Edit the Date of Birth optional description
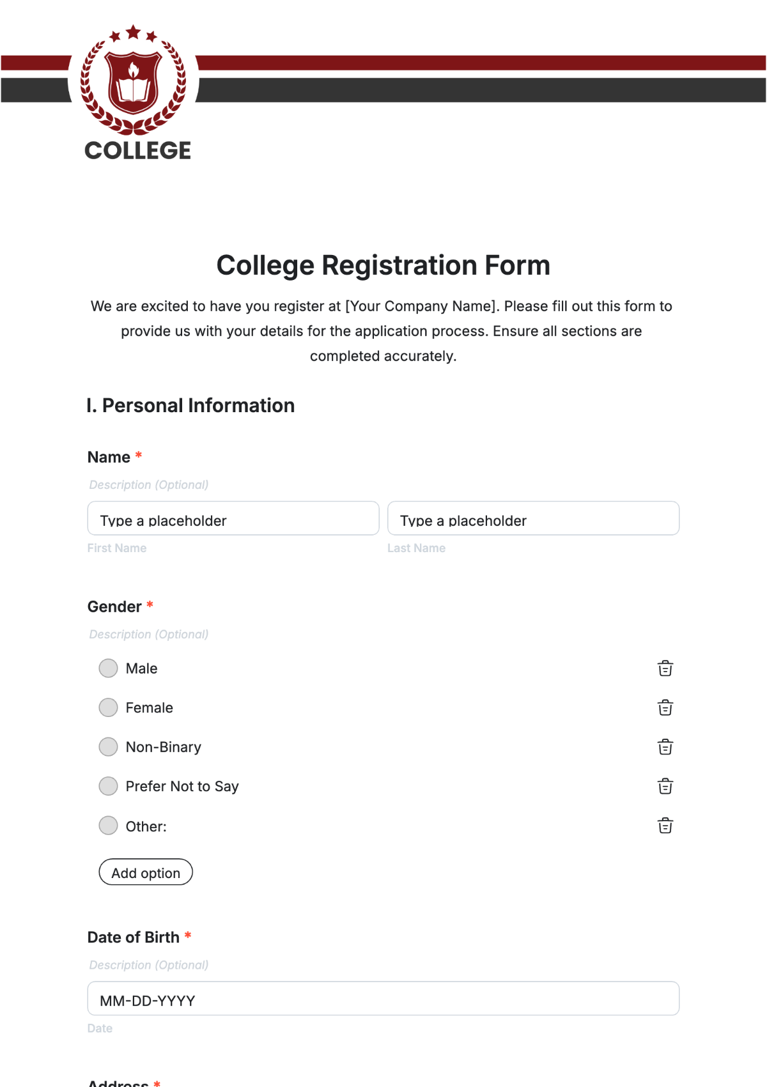This screenshot has height=1087, width=767. tap(148, 965)
